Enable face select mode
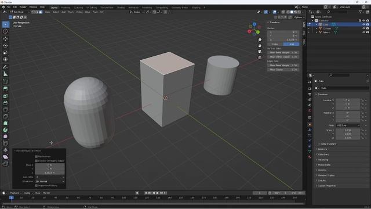This screenshot has width=371, height=209. click(x=41, y=12)
